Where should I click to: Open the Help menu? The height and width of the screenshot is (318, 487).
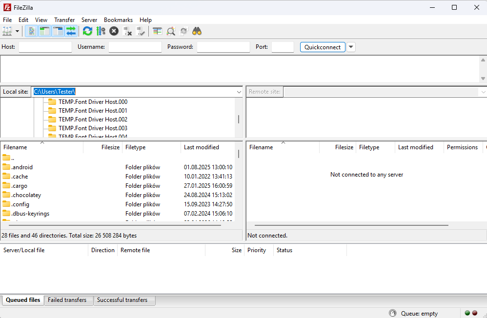pyautogui.click(x=145, y=20)
